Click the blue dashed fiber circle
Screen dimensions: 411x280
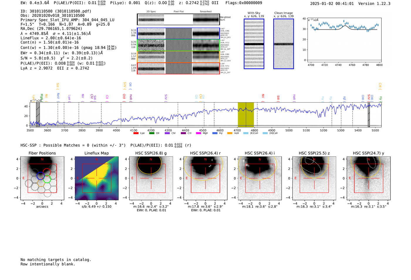[x=41, y=176]
